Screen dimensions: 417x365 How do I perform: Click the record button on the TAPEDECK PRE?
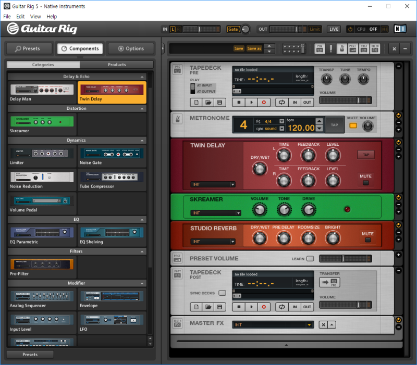point(264,102)
